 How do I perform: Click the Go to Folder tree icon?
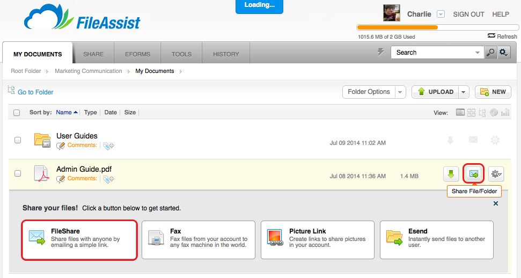pos(11,90)
